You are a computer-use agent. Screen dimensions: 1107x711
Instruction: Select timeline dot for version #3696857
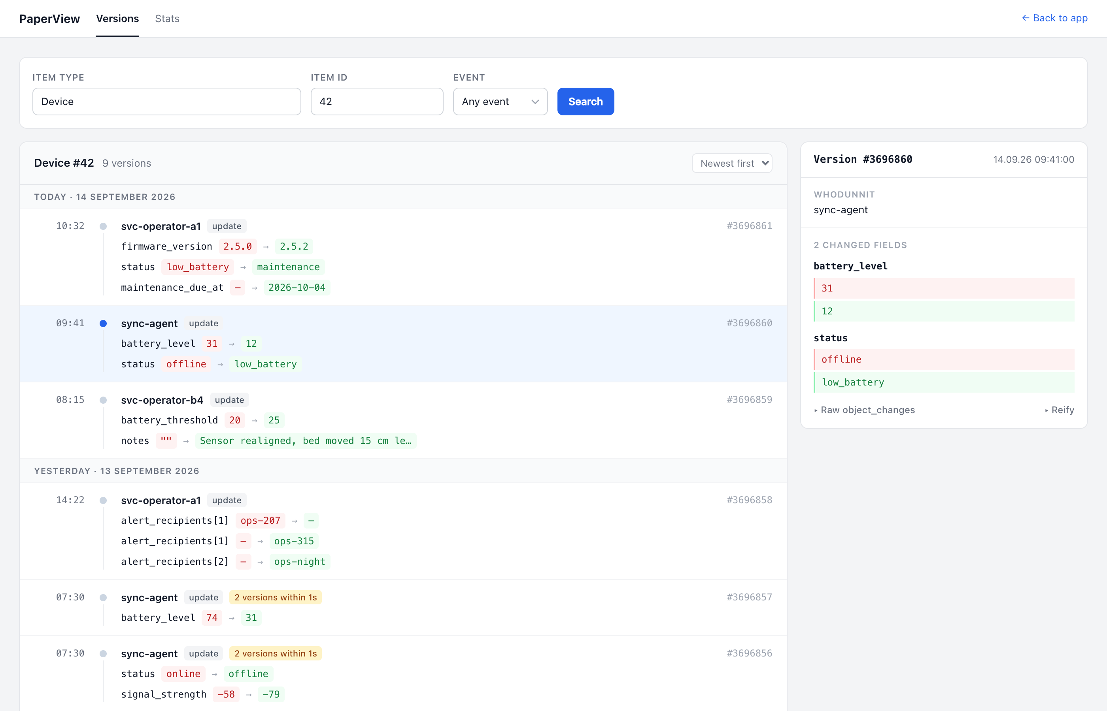(104, 598)
